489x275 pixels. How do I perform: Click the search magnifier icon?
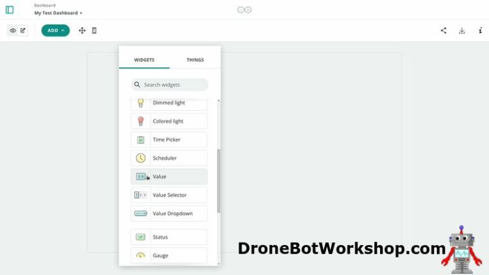137,85
